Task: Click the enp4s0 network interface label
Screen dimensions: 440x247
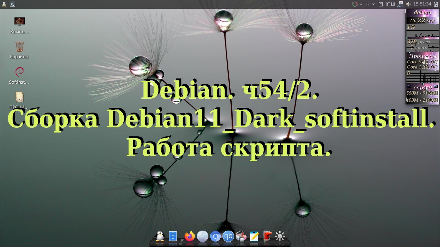Action: tap(422, 87)
